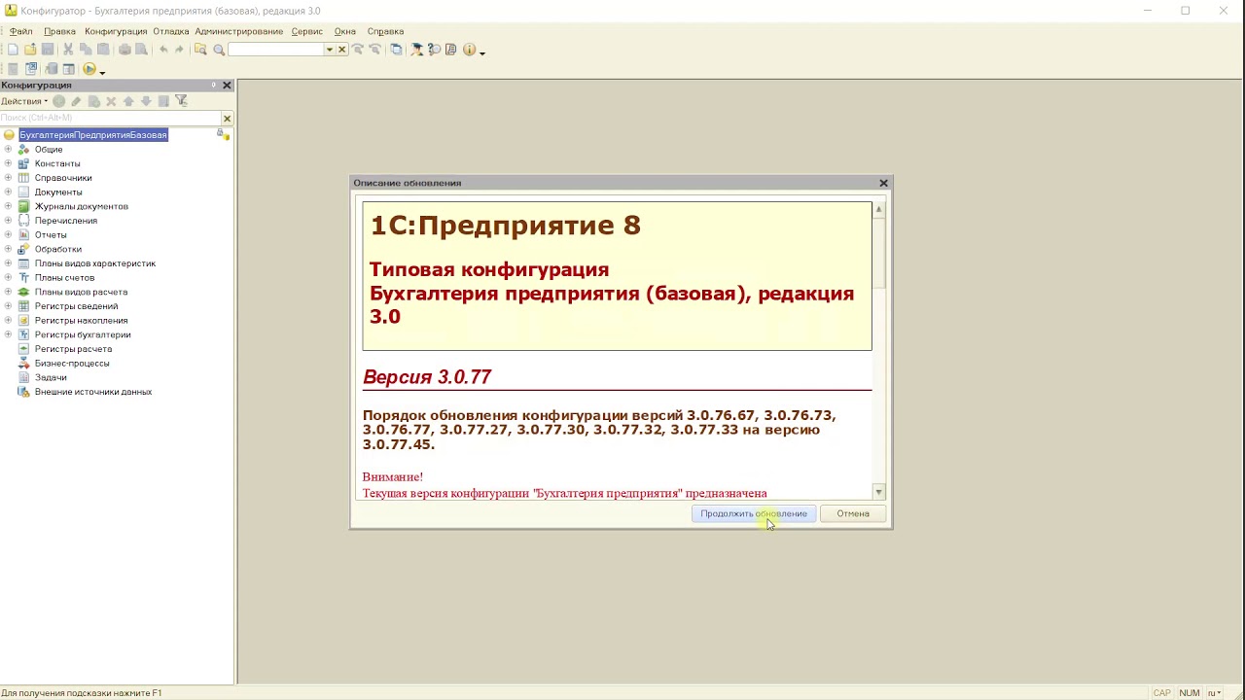Image resolution: width=1245 pixels, height=700 pixels.
Task: Click the New document toolbar icon
Action: [14, 50]
